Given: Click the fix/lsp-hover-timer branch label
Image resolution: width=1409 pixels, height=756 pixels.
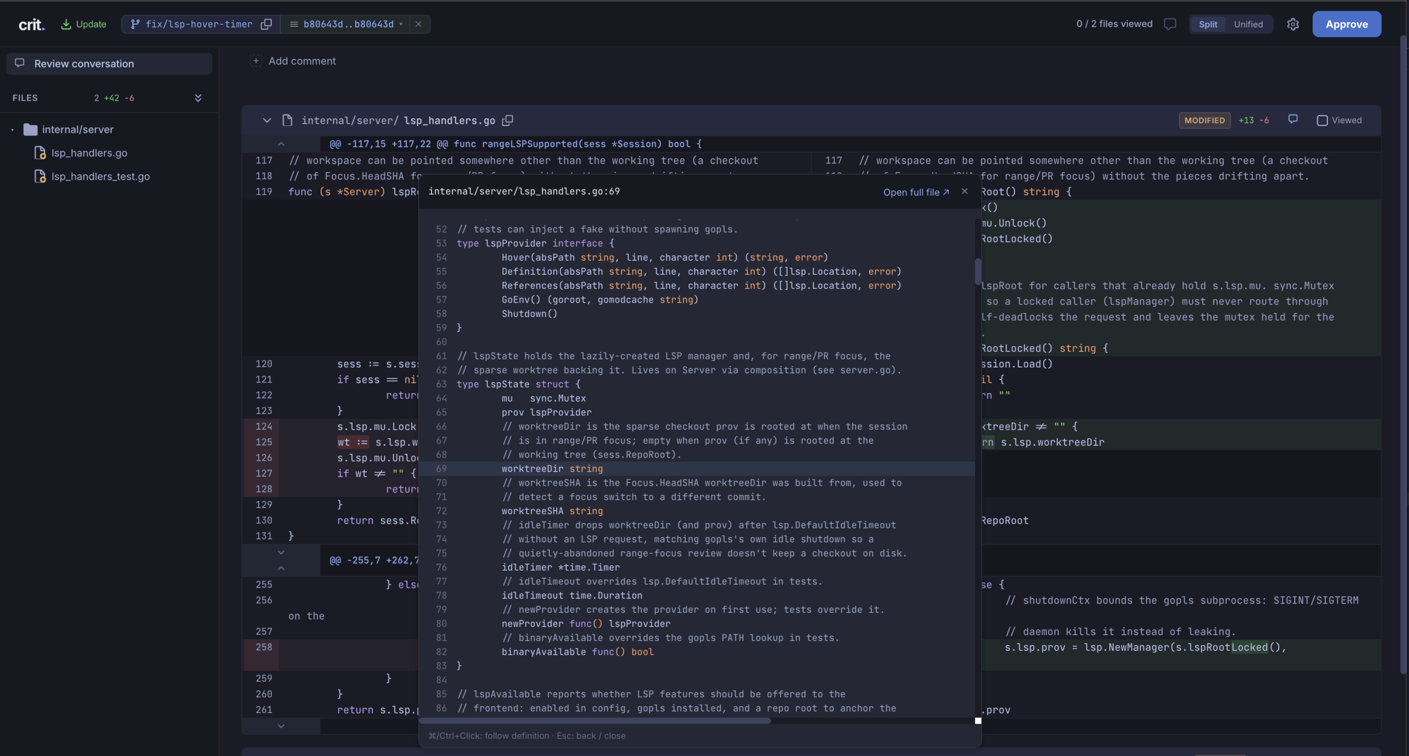Looking at the screenshot, I should click(199, 24).
